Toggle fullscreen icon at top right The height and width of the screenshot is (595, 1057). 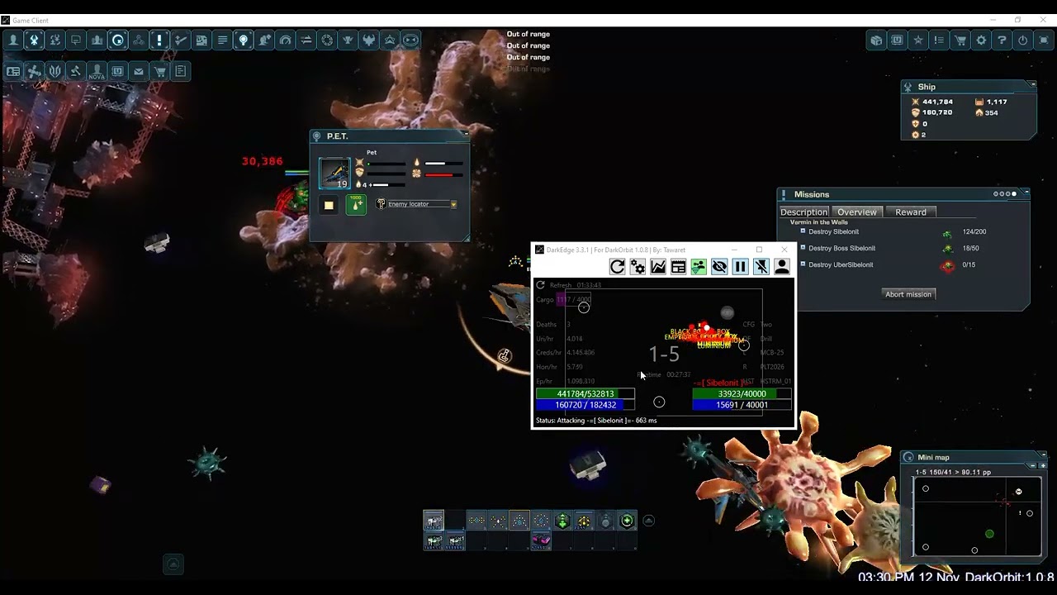coord(1045,40)
